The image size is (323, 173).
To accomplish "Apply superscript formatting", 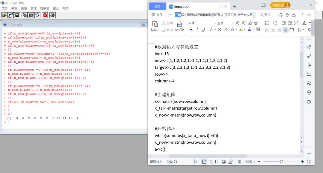I will click(x=220, y=29).
